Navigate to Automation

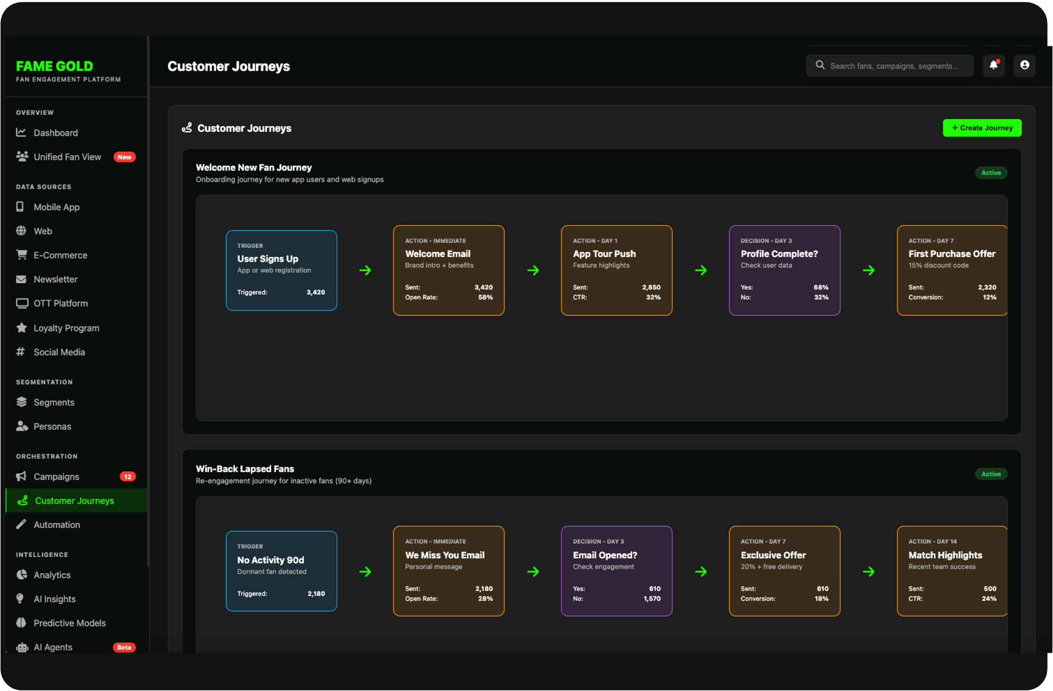click(x=76, y=525)
